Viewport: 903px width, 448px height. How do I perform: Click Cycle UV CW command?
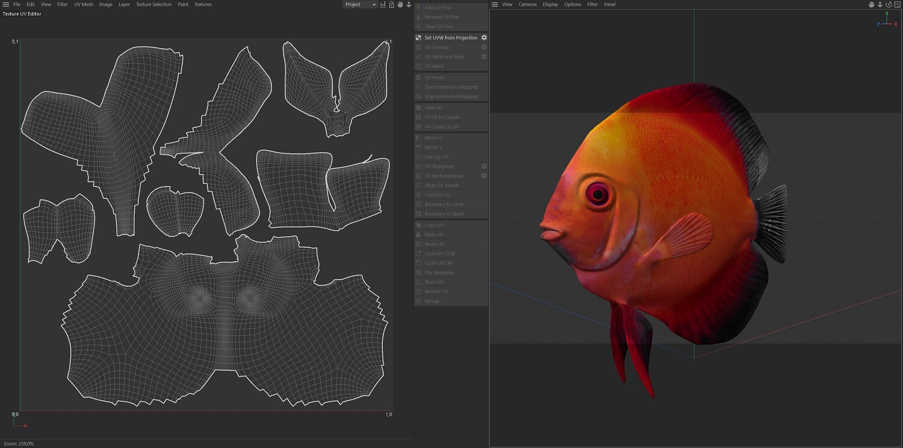451,263
